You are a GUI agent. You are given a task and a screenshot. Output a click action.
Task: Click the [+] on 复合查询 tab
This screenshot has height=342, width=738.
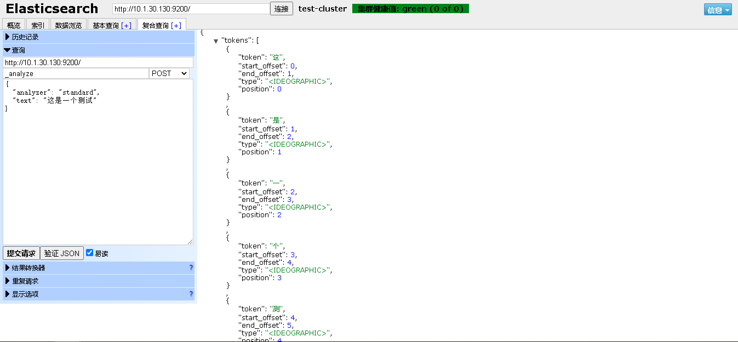point(176,26)
